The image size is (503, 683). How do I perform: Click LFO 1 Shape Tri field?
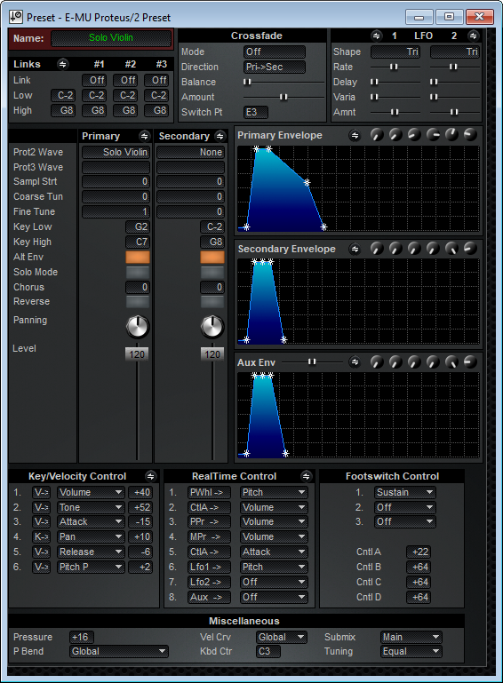395,52
